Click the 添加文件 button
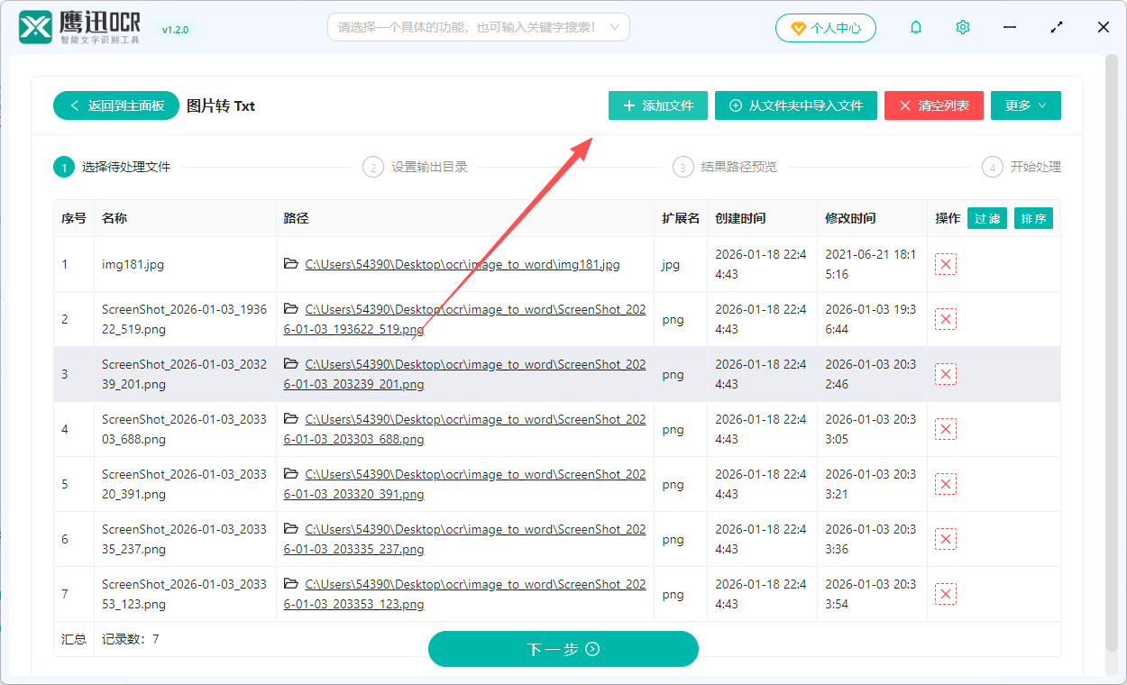 tap(657, 105)
